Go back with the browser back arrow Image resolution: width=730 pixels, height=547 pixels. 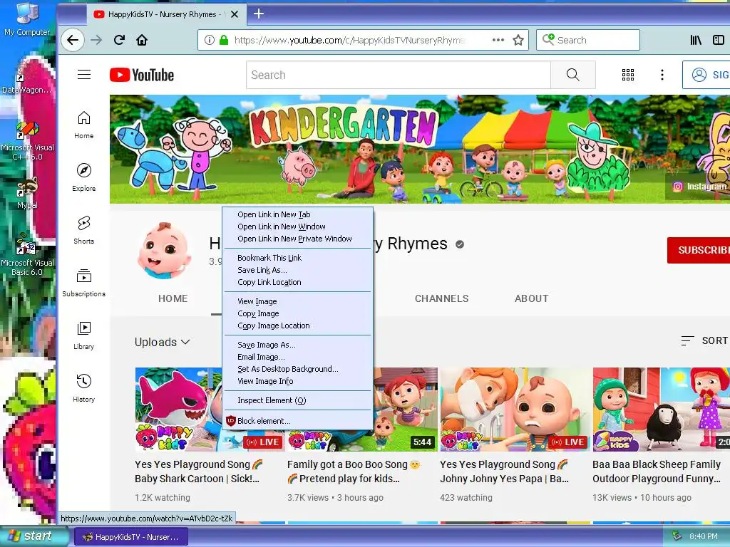click(x=73, y=40)
